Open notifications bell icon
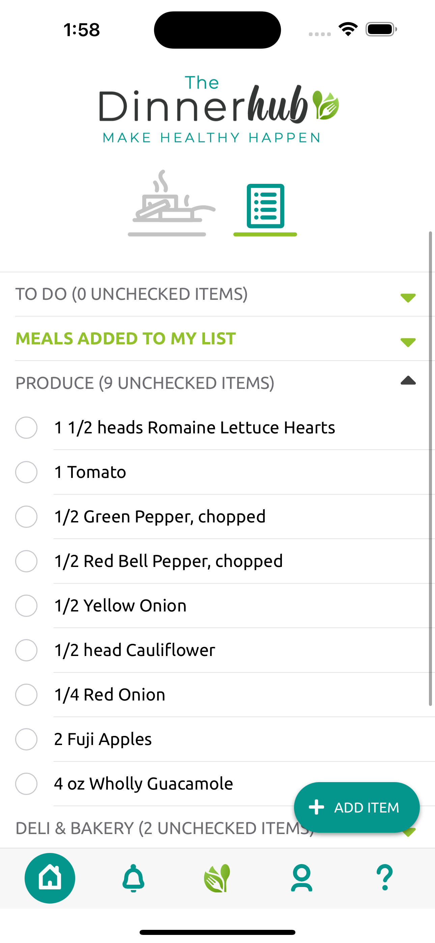 point(133,878)
